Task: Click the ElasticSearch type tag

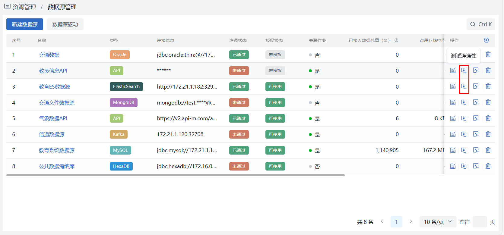Action: 126,86
